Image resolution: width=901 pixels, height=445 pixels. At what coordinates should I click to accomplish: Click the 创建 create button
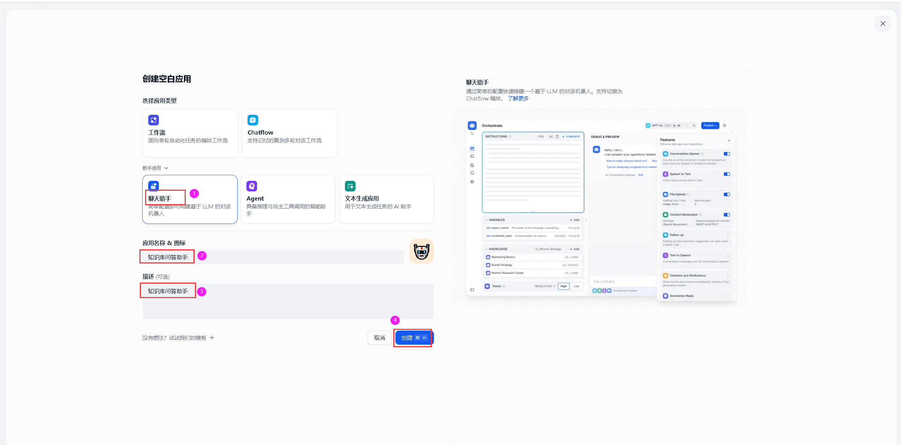[x=413, y=338]
